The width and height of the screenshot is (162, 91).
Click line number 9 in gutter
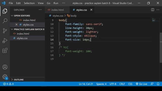point(53,20)
